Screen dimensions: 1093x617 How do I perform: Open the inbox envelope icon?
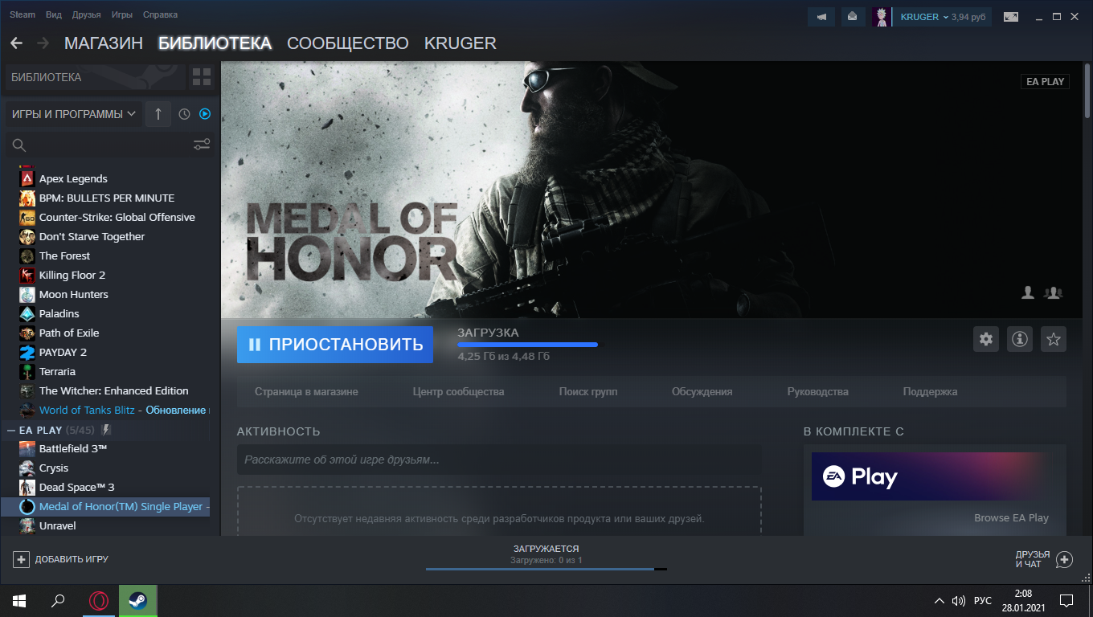pos(852,17)
